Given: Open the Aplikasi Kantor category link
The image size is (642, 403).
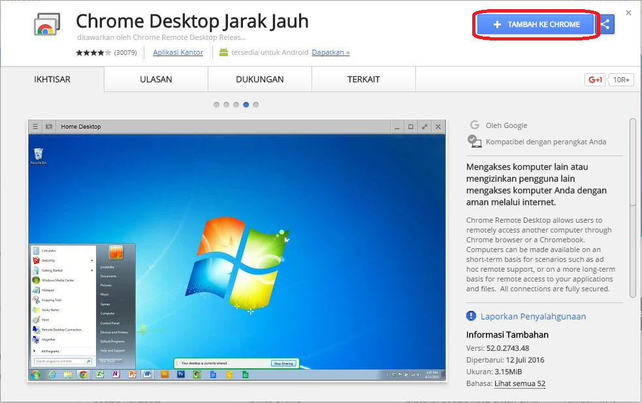Looking at the screenshot, I should (x=178, y=52).
